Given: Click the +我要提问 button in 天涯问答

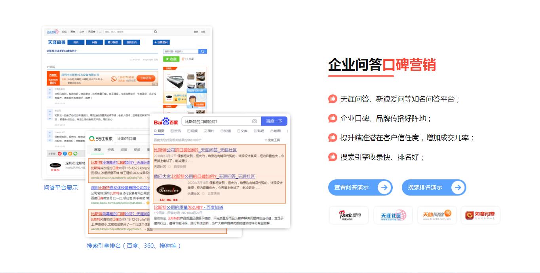Looking at the screenshot, I should point(161,42).
